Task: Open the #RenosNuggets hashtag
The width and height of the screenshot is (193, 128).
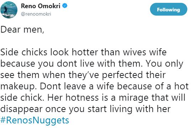Action: (34, 120)
